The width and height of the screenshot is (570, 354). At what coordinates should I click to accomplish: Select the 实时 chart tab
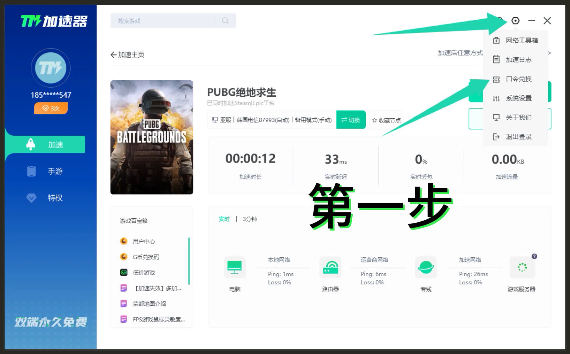224,219
